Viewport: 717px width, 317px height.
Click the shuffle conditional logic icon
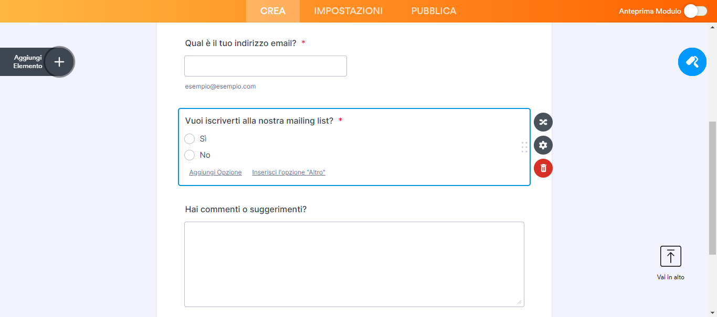(543, 122)
